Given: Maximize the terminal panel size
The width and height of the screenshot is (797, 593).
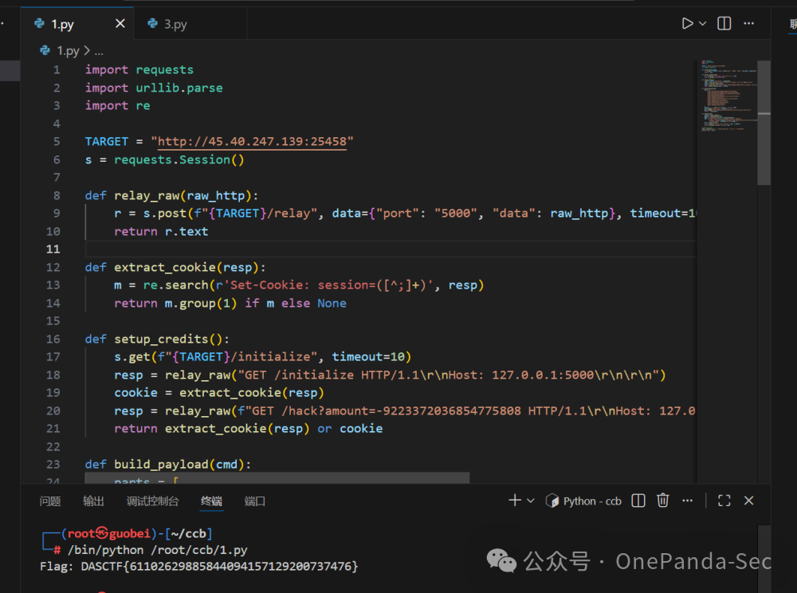Looking at the screenshot, I should click(x=724, y=501).
